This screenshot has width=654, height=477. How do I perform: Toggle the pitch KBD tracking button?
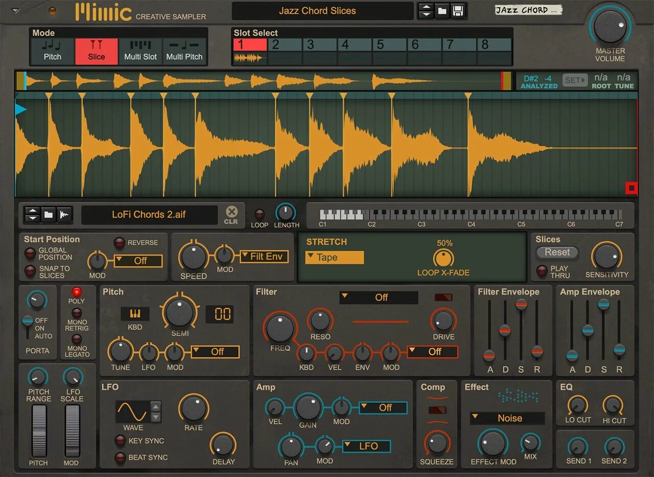click(135, 314)
